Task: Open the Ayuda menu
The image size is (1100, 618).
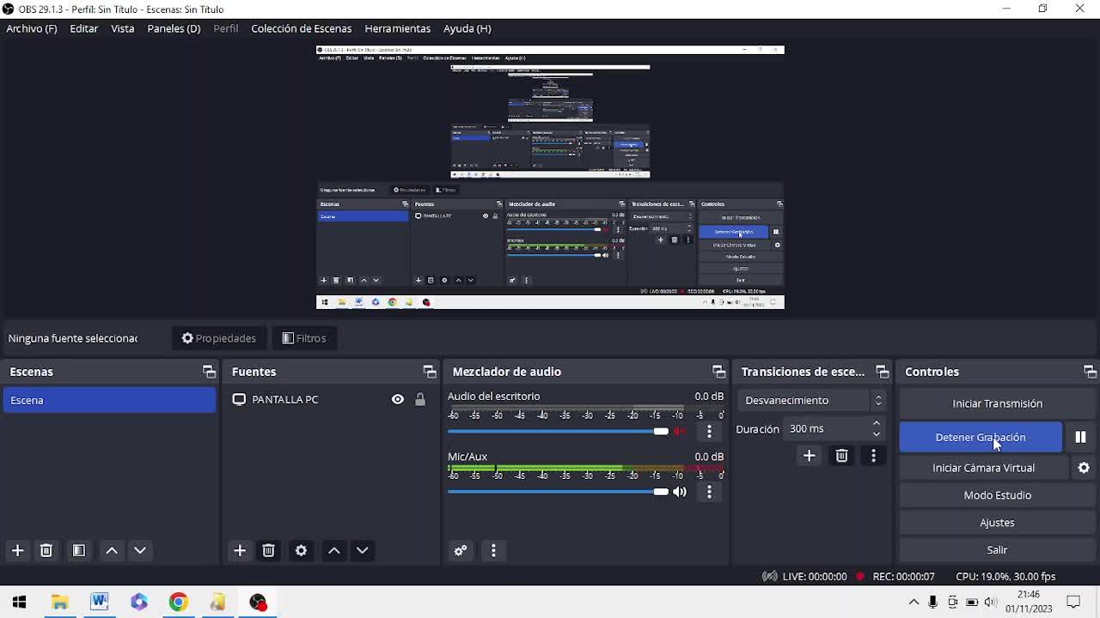Action: pos(467,28)
